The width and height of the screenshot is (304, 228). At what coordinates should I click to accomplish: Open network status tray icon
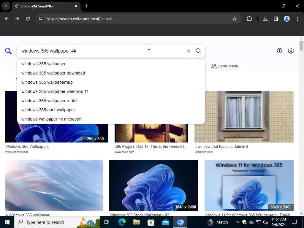[259, 222]
